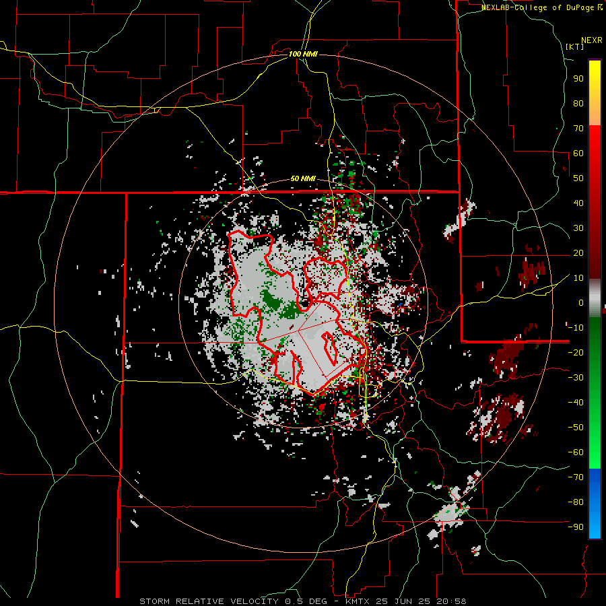Viewport: 606px width, 606px height.
Task: Click the -30 value on velocity scale
Action: tap(576, 378)
